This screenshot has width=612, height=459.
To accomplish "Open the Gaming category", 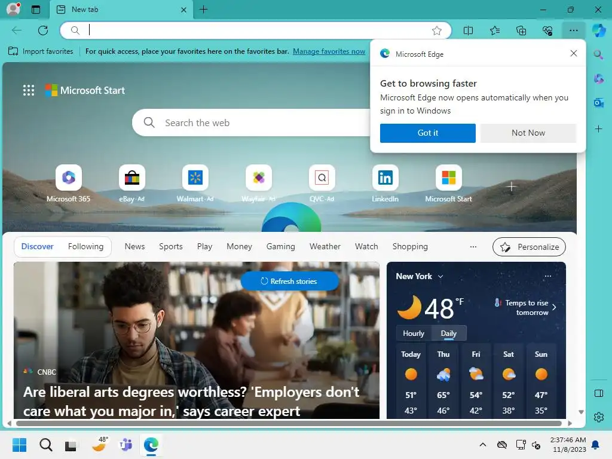I will tap(281, 247).
